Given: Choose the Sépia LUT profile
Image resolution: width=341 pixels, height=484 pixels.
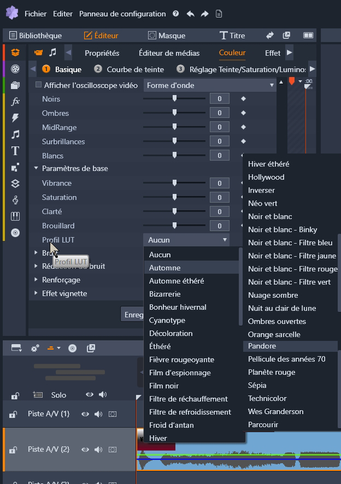Looking at the screenshot, I should coord(257,386).
